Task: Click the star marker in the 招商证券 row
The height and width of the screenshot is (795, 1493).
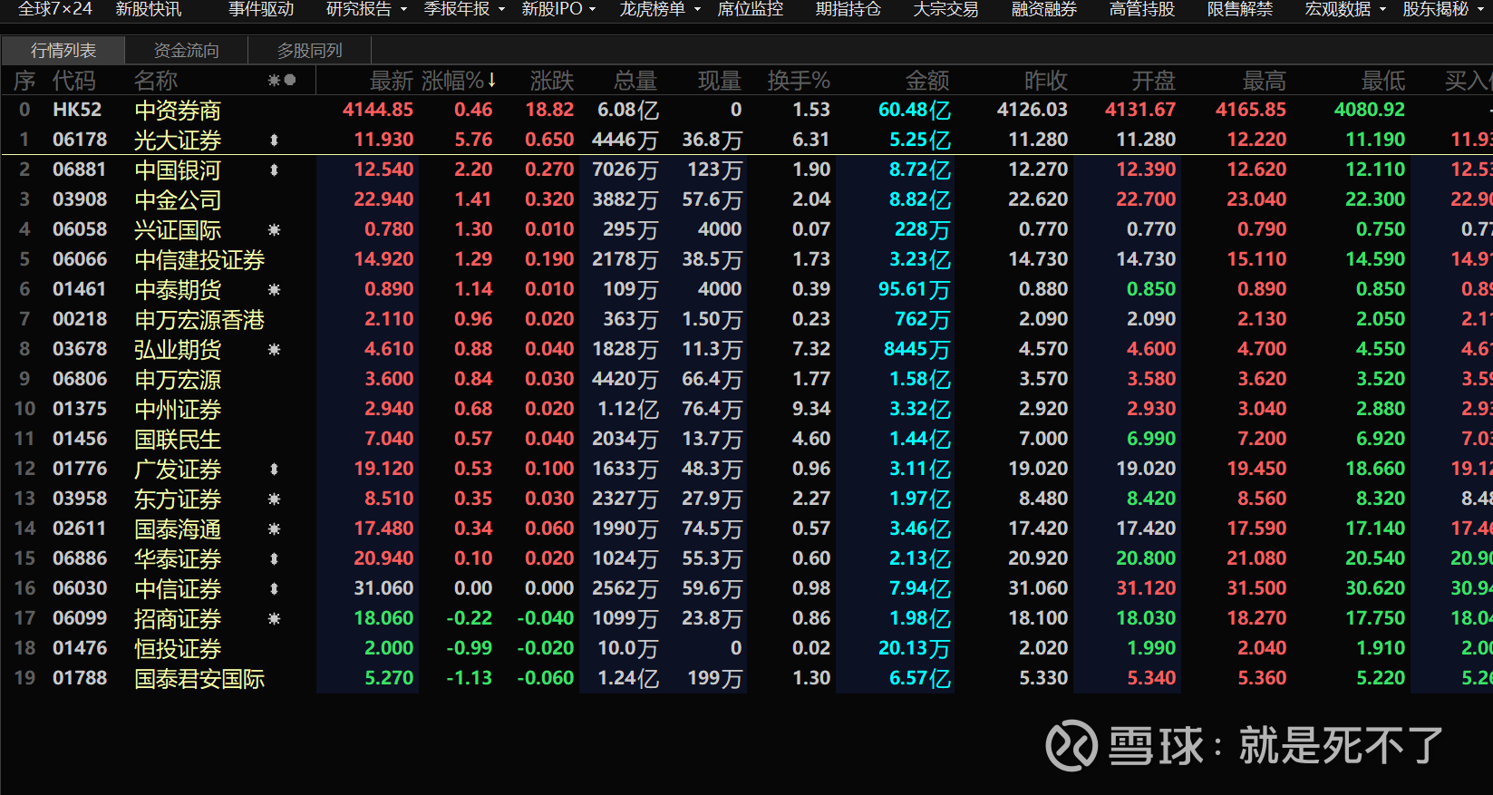Action: (x=274, y=619)
